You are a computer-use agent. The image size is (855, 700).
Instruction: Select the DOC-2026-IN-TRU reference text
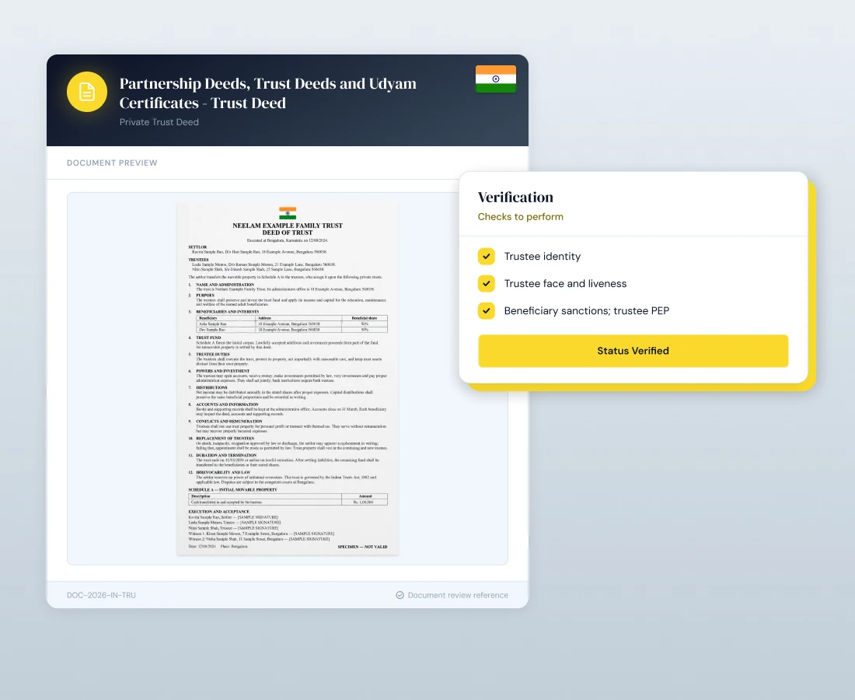101,595
